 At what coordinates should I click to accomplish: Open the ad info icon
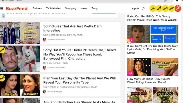pyautogui.click(x=3, y=14)
